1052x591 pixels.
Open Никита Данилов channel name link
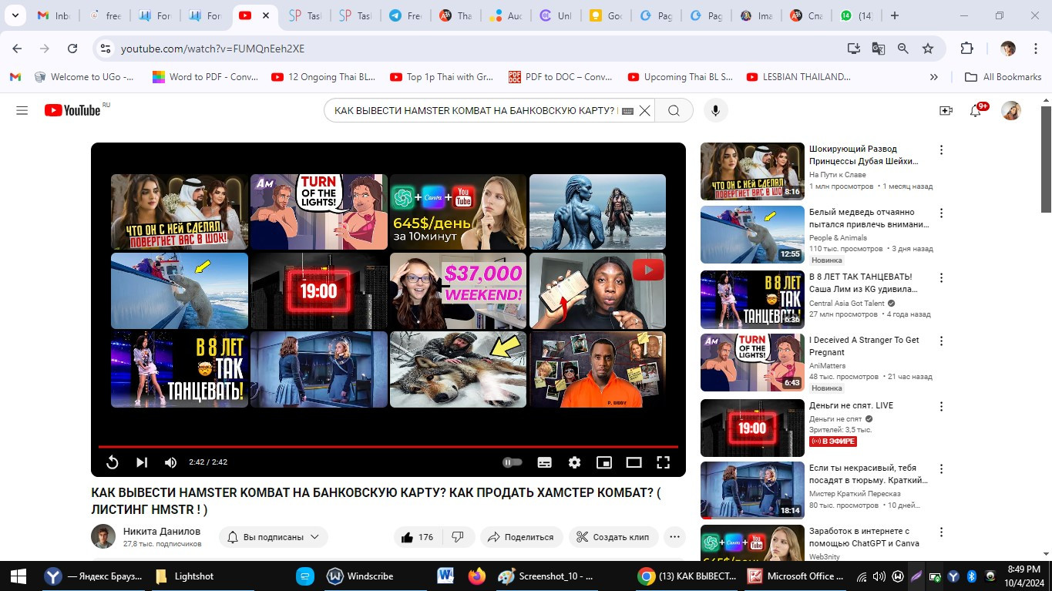point(162,531)
